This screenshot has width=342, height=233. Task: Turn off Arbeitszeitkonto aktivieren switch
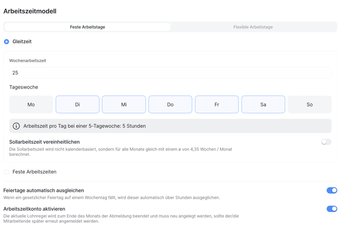[332, 209]
